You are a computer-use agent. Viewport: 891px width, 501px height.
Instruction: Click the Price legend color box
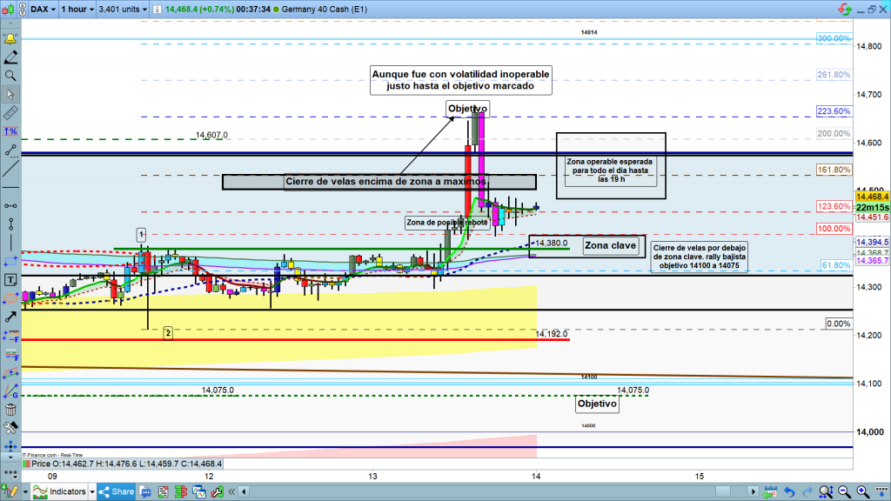24,465
